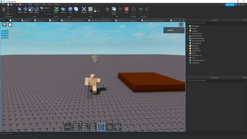Open the Color dropdown arrow
The image size is (247, 139).
pyautogui.click(x=90, y=14)
